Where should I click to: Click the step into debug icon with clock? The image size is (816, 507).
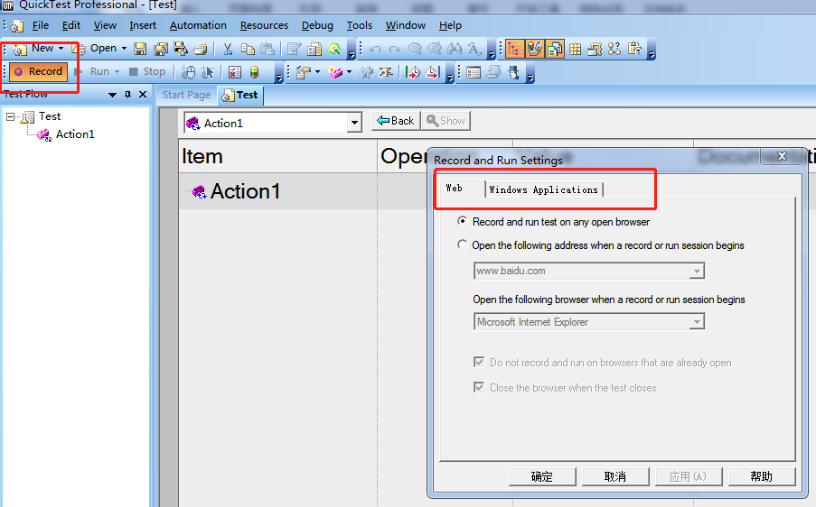click(413, 72)
